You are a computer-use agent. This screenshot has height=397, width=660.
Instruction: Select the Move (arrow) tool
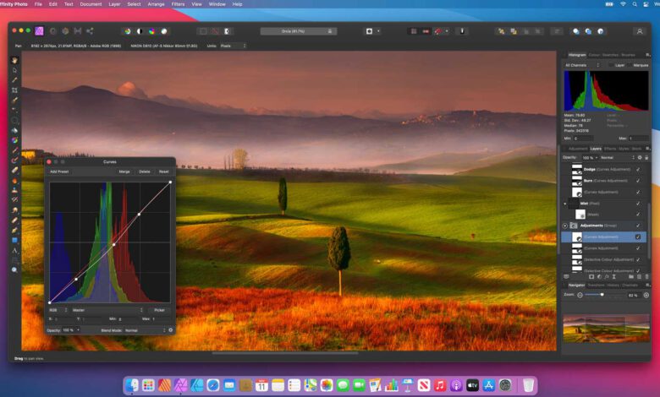pyautogui.click(x=14, y=71)
